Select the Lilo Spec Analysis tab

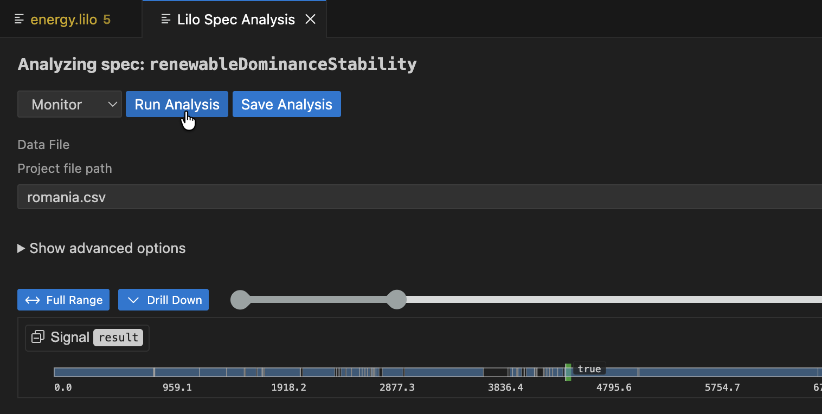[236, 19]
